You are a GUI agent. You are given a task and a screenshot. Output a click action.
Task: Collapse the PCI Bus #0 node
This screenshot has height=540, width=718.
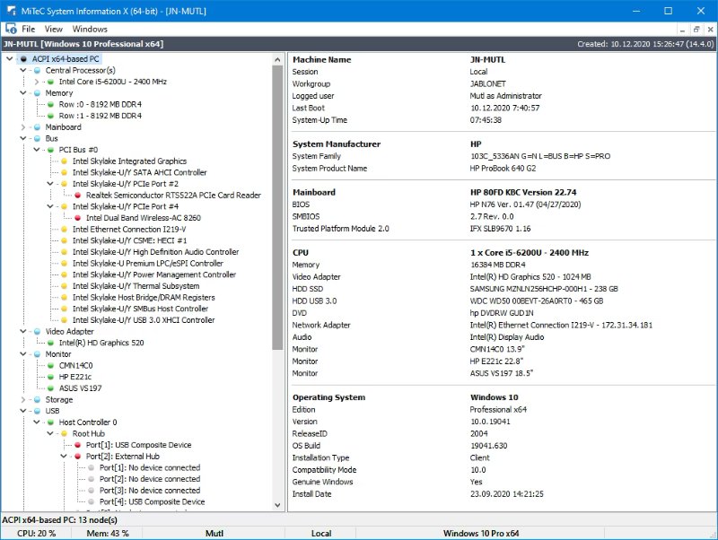click(x=37, y=150)
